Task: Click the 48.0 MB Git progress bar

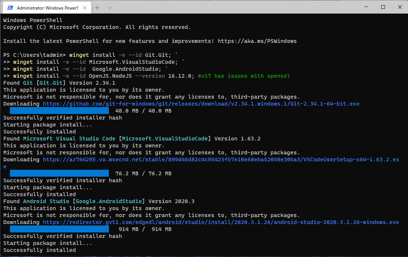Action: pyautogui.click(x=59, y=111)
